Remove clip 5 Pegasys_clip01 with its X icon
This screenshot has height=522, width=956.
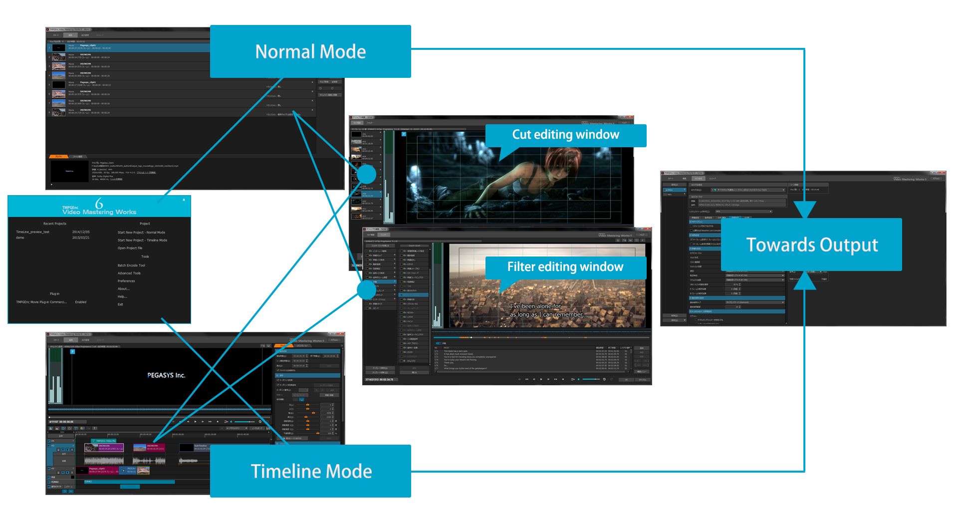click(x=312, y=82)
